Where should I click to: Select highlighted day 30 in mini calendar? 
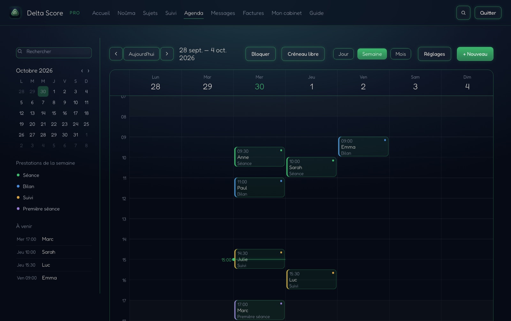point(43,91)
